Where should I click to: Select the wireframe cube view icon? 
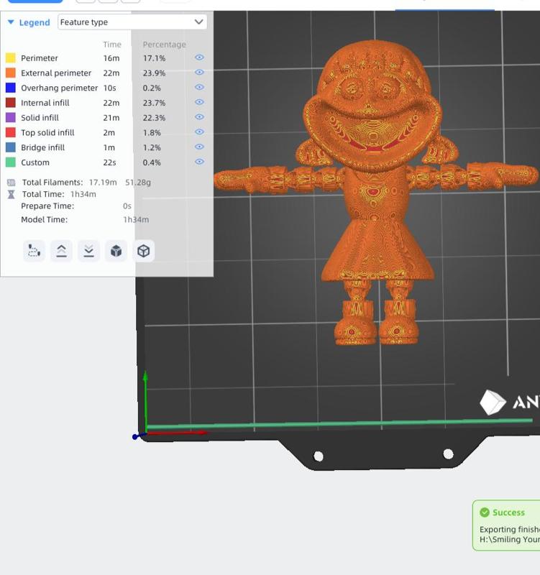coord(143,251)
